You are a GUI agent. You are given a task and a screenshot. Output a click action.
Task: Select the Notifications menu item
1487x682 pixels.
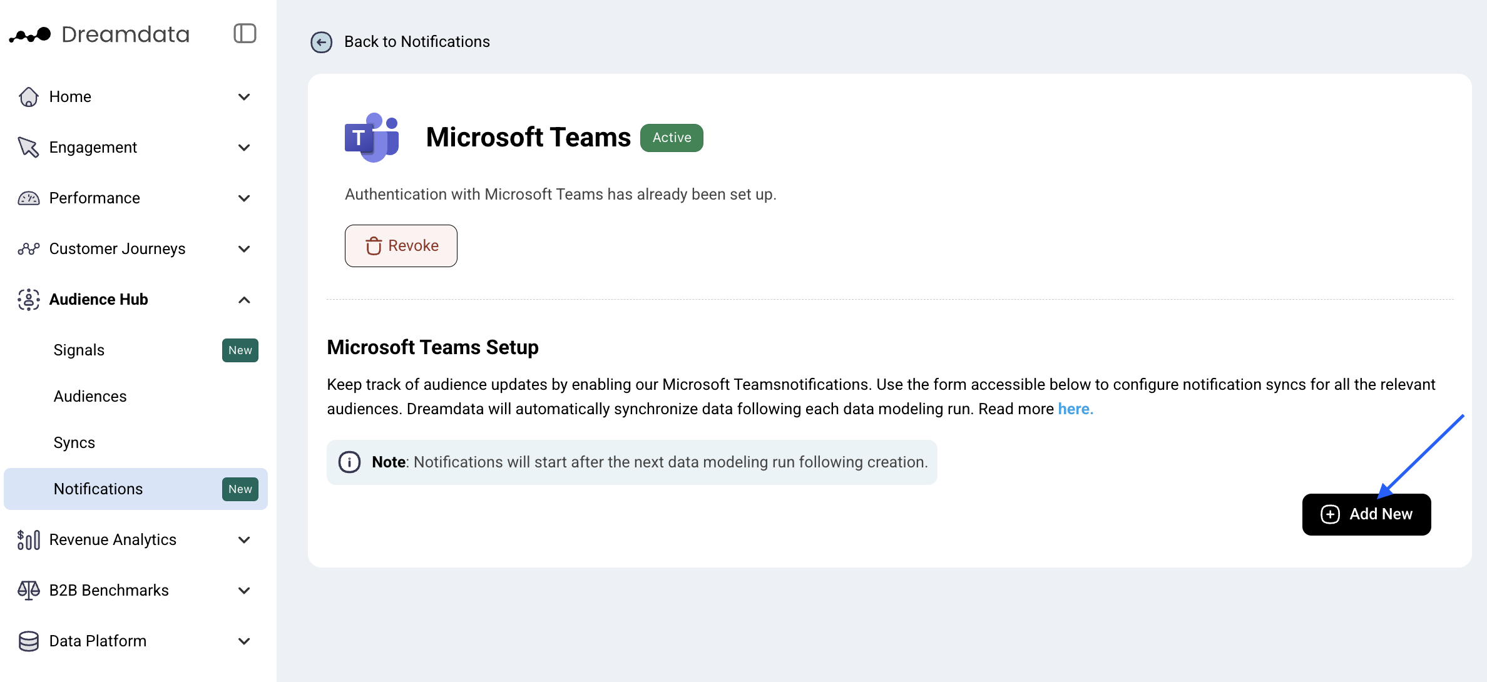click(x=136, y=489)
